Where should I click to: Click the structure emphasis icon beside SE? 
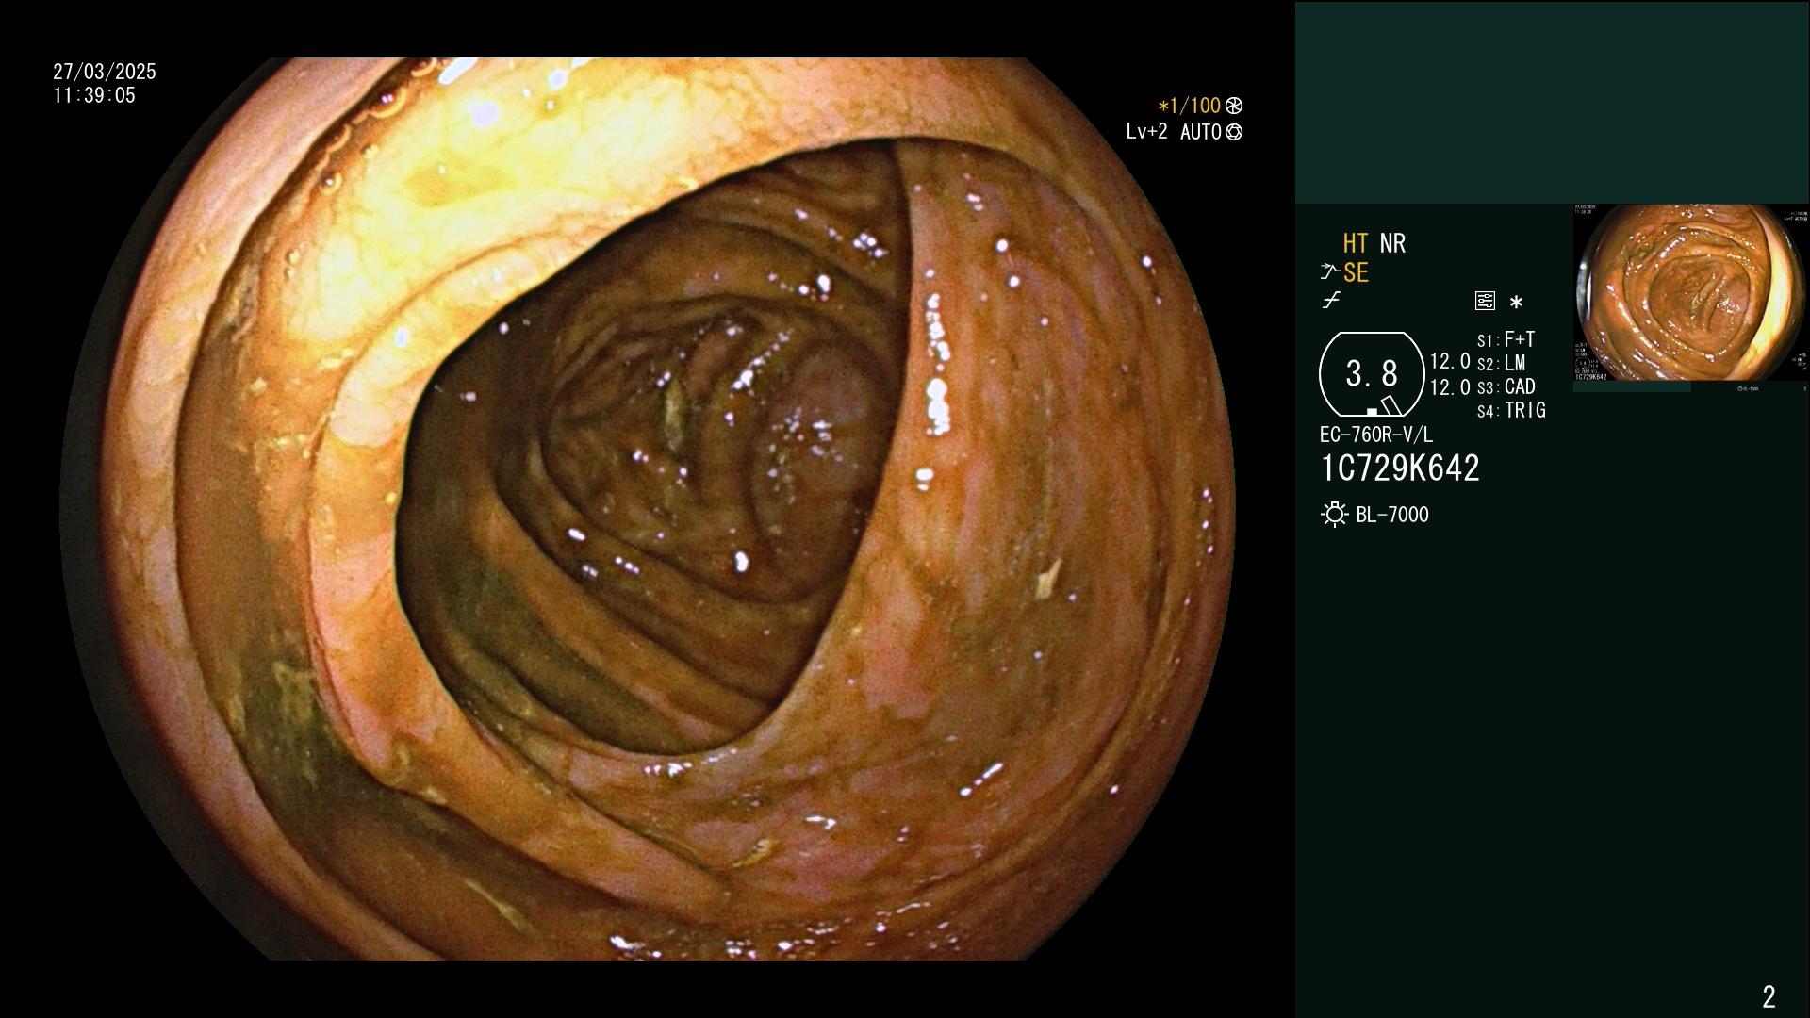click(x=1330, y=272)
